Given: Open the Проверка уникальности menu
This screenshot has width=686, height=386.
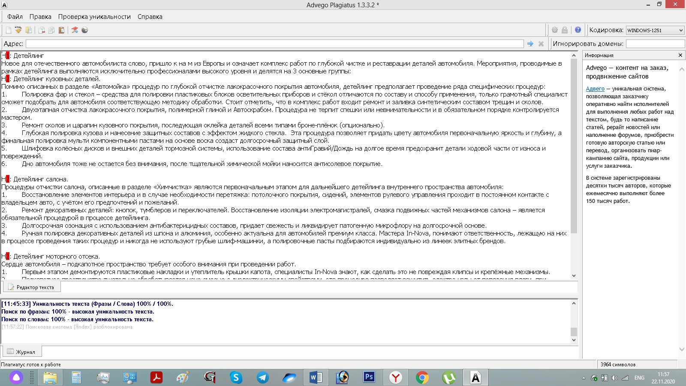Looking at the screenshot, I should (95, 16).
